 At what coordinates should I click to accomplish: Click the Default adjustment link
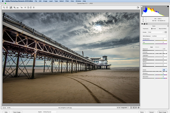tap(157, 47)
